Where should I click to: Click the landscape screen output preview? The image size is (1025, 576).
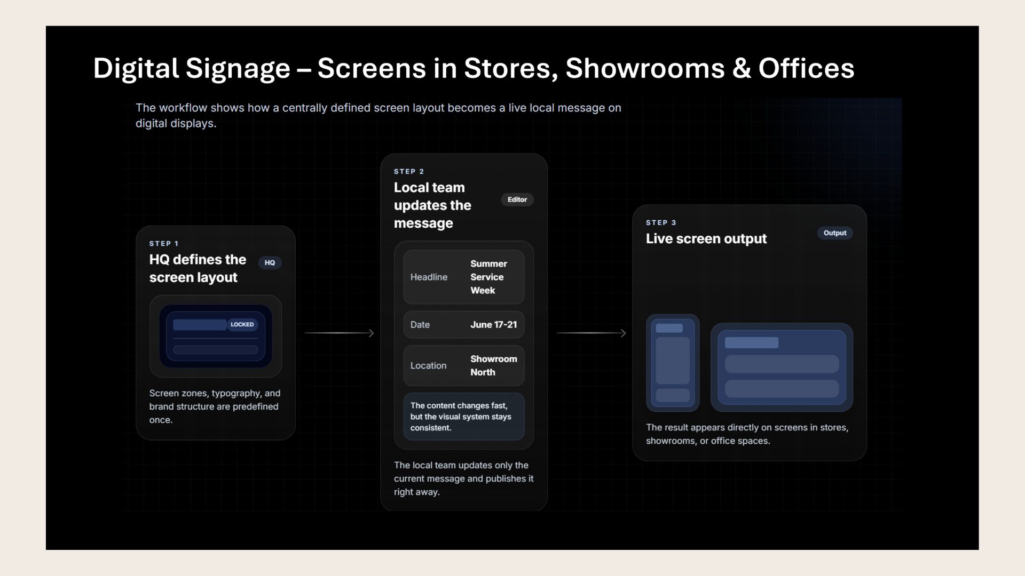[782, 367]
